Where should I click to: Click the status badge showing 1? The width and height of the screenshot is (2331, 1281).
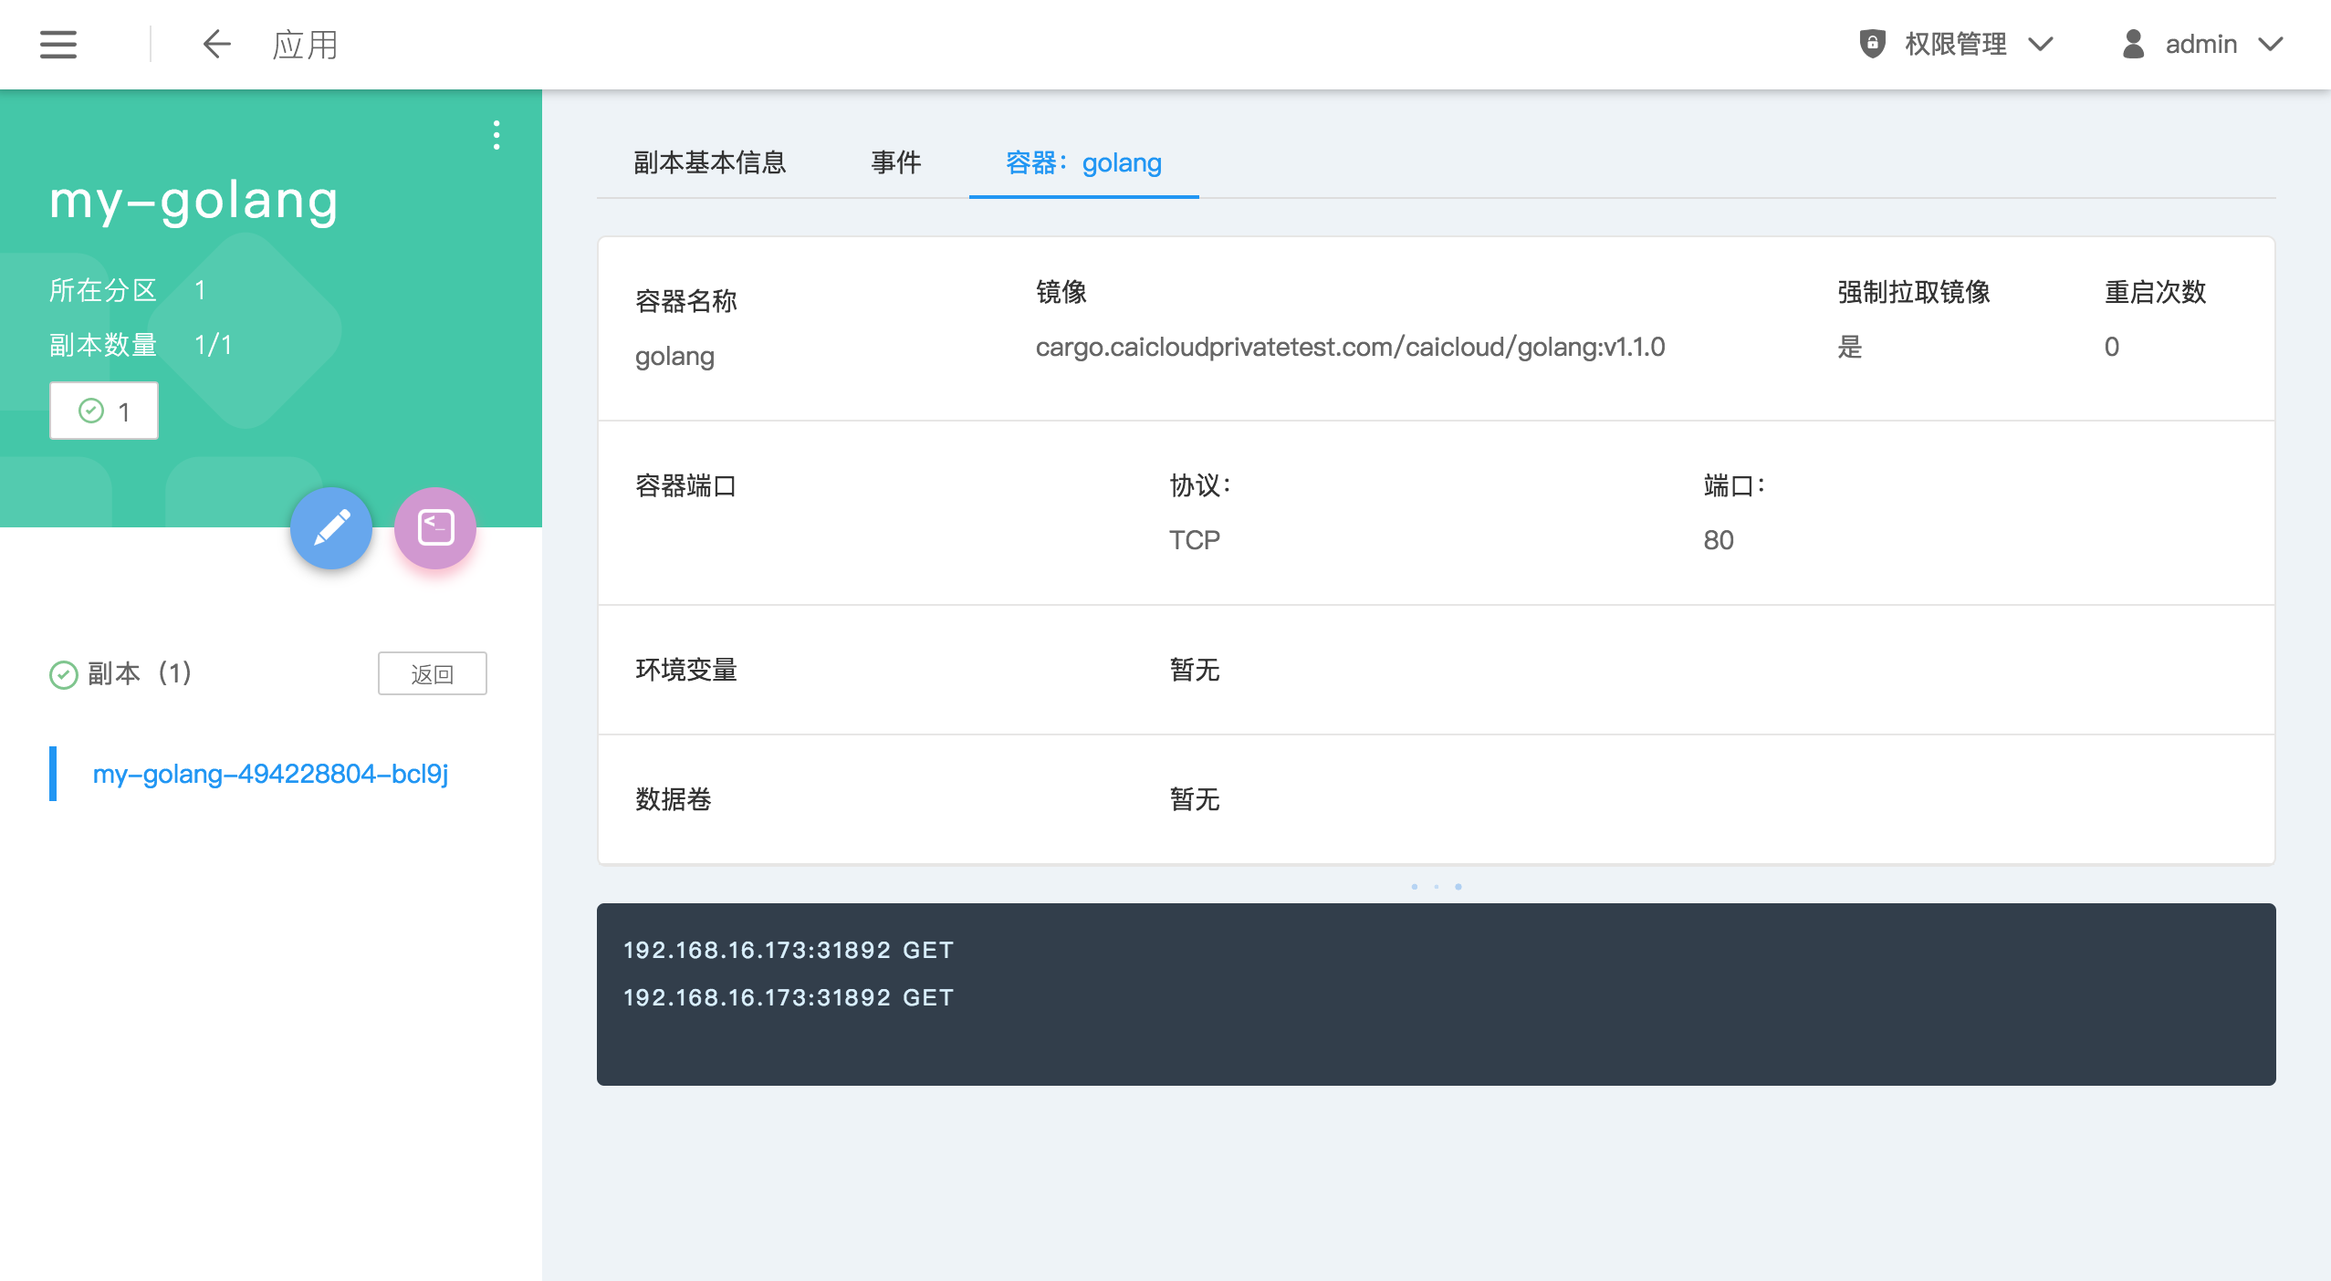tap(104, 411)
